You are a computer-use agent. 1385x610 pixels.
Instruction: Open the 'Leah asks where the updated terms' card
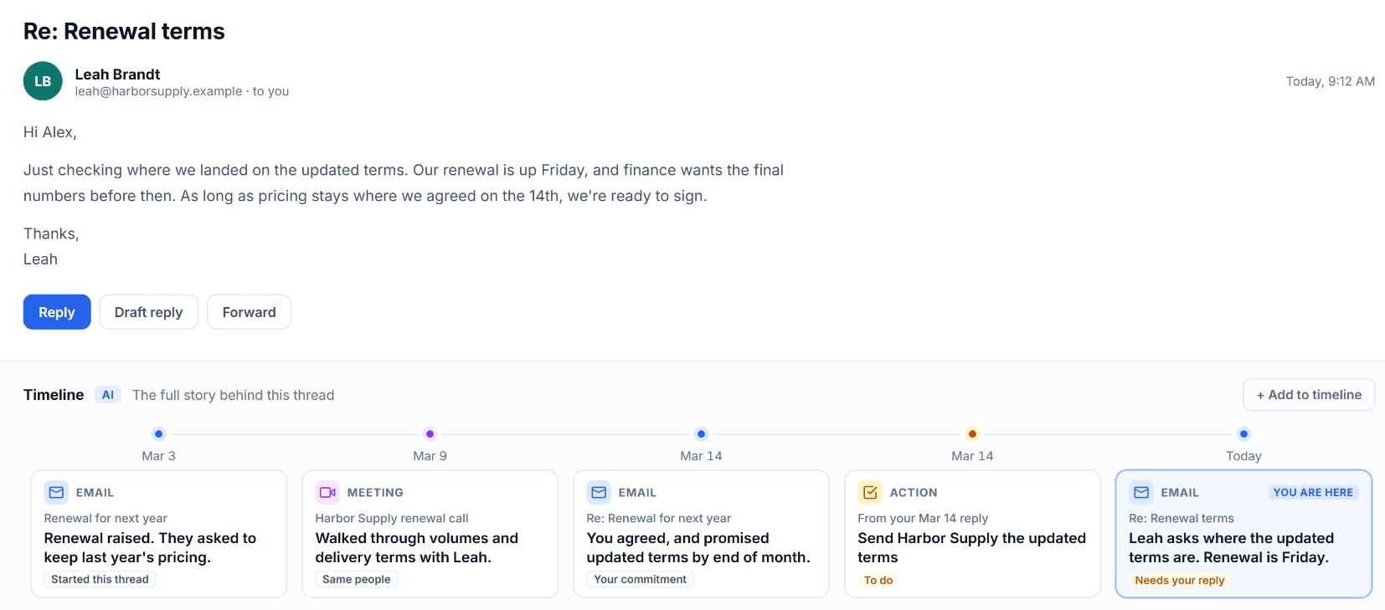pos(1243,534)
